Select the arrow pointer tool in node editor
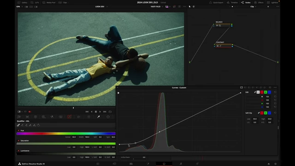 click(x=189, y=6)
